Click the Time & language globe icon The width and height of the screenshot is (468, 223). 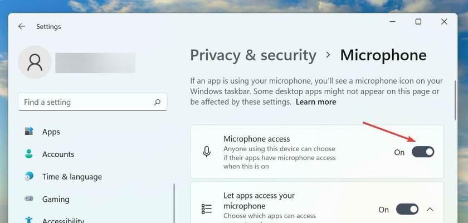[29, 176]
